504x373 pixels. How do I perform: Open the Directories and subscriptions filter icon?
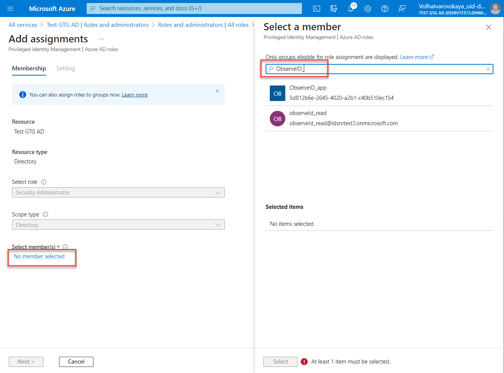coord(334,9)
